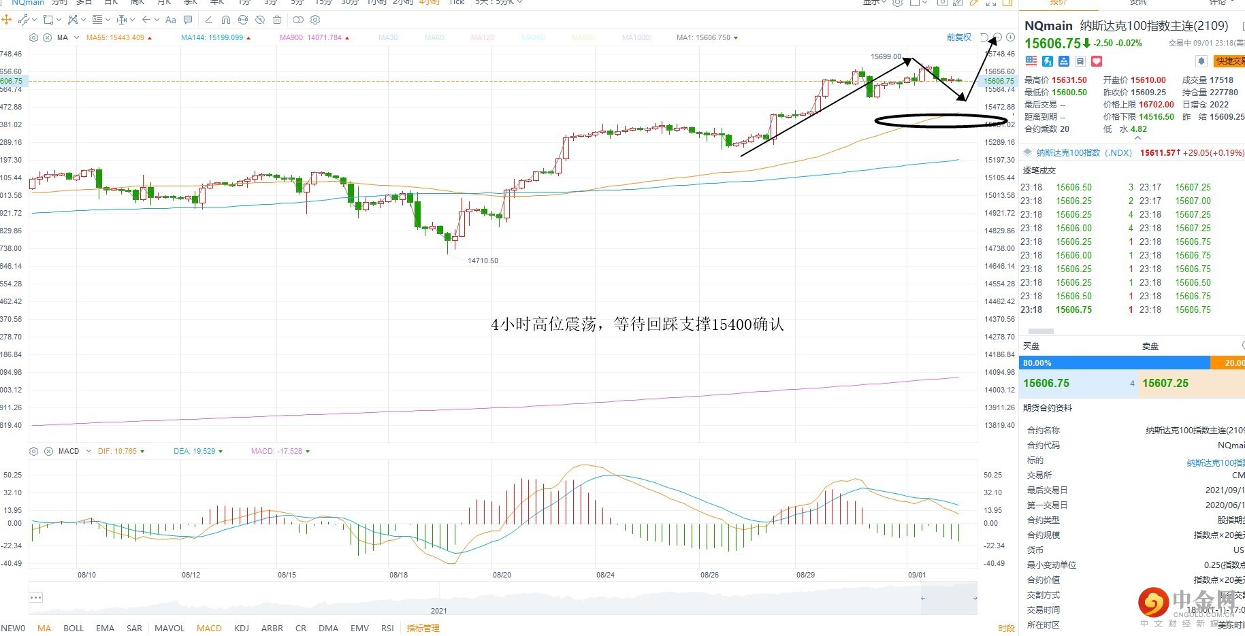Open MACD indicator settings gear

pos(33,451)
